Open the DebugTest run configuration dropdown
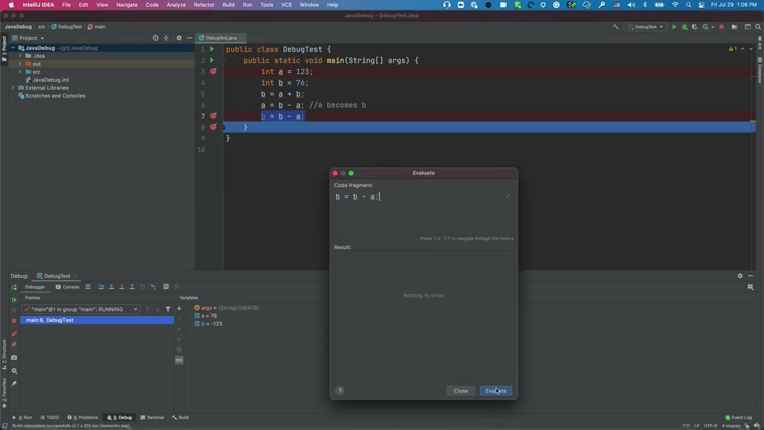764x430 pixels. pos(645,27)
